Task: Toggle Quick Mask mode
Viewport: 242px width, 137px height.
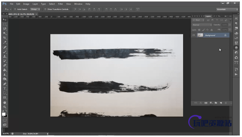Action: (4, 120)
